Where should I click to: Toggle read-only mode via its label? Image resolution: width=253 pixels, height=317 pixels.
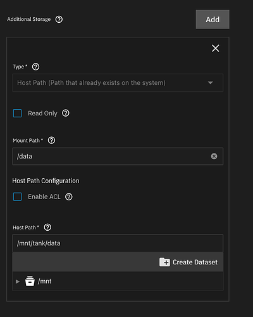pyautogui.click(x=42, y=113)
